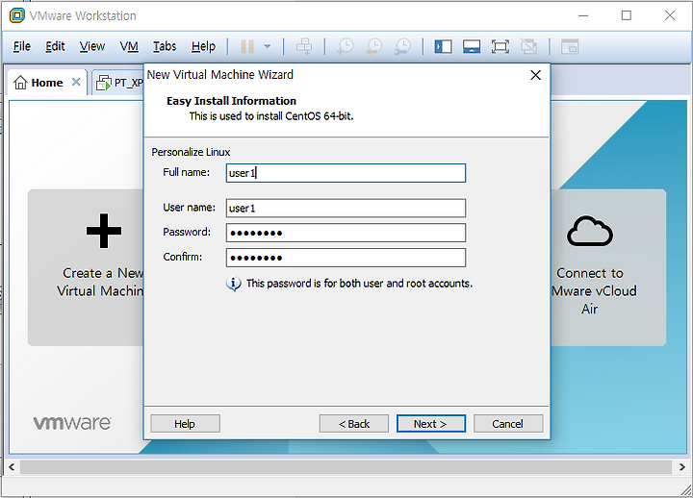
Task: Open the power options dropdown arrow
Action: click(x=268, y=46)
